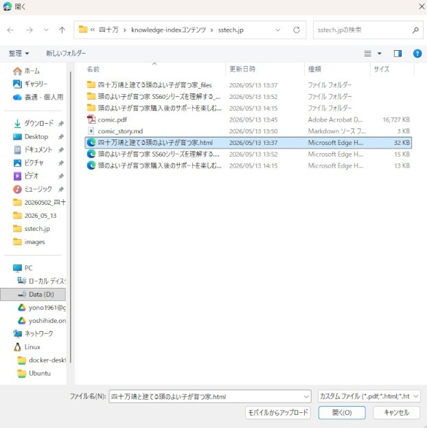Go back with the left arrow
This screenshot has width=427, height=428.
coord(10,30)
